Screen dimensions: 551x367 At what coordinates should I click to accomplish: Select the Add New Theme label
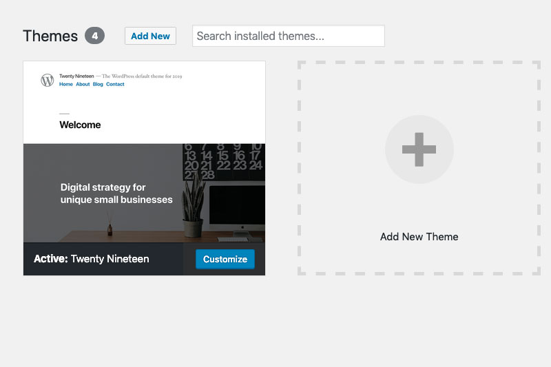(x=419, y=237)
